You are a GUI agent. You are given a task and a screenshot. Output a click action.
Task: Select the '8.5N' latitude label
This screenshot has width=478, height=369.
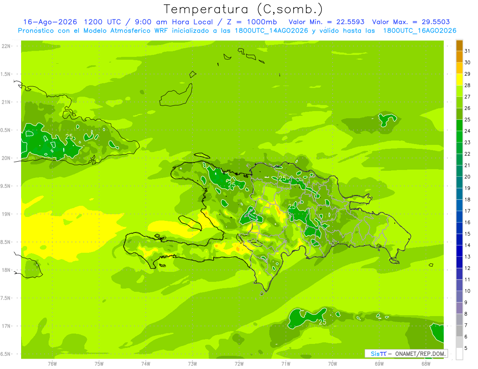point(6,242)
